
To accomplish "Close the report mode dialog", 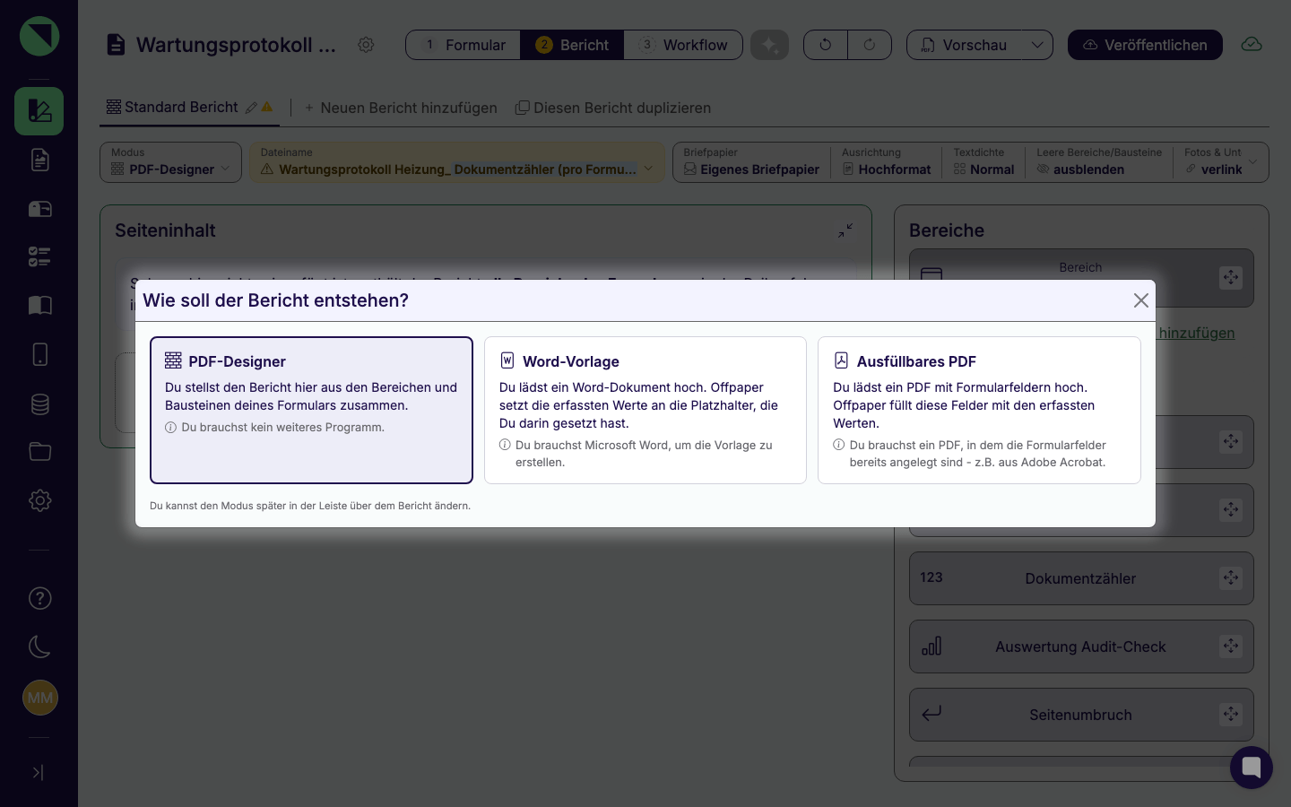I will pyautogui.click(x=1140, y=300).
